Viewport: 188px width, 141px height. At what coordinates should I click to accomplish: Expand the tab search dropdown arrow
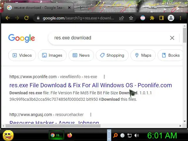(x=152, y=7)
